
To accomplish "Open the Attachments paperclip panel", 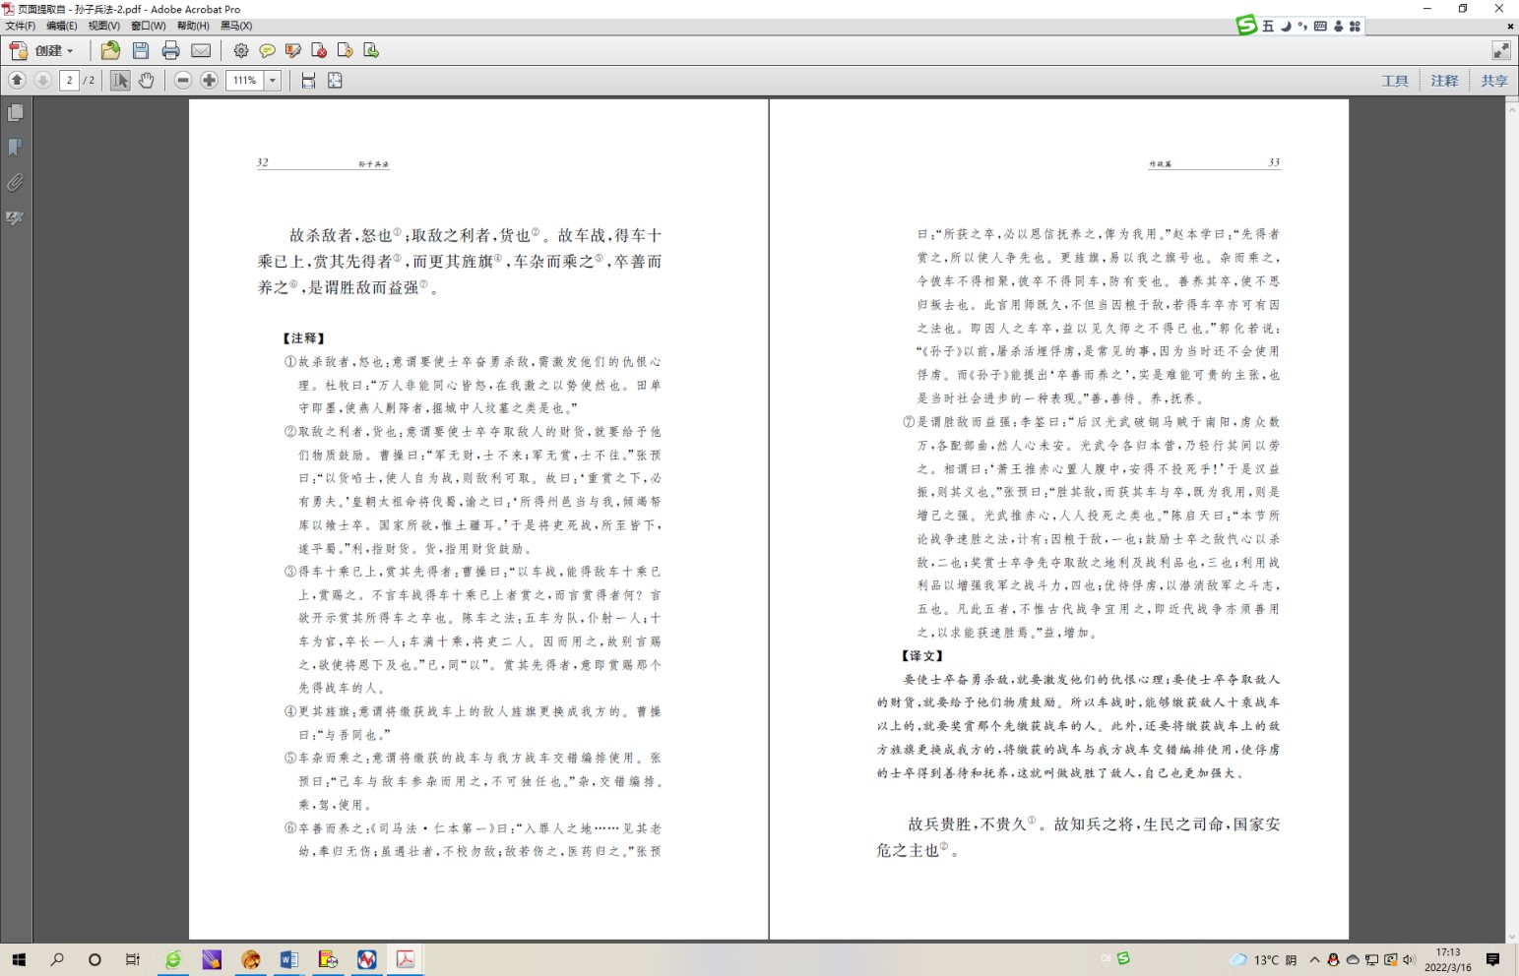I will (x=15, y=182).
